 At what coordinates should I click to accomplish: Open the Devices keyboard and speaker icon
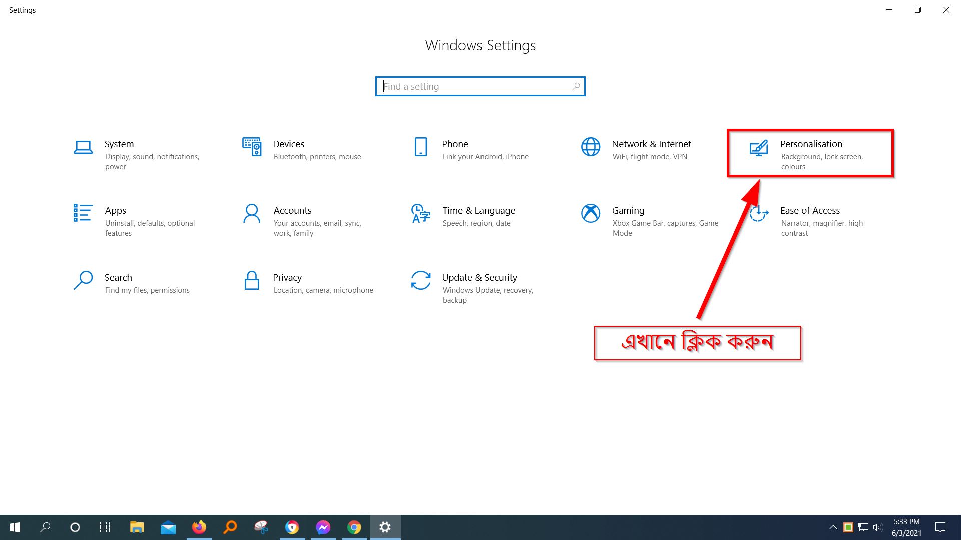click(x=252, y=147)
